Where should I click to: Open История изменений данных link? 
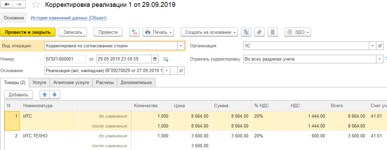coord(69,18)
